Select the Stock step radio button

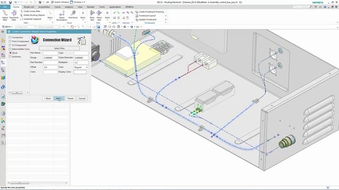pyautogui.click(x=10, y=53)
